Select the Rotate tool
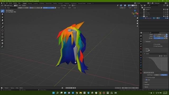 [2, 37]
